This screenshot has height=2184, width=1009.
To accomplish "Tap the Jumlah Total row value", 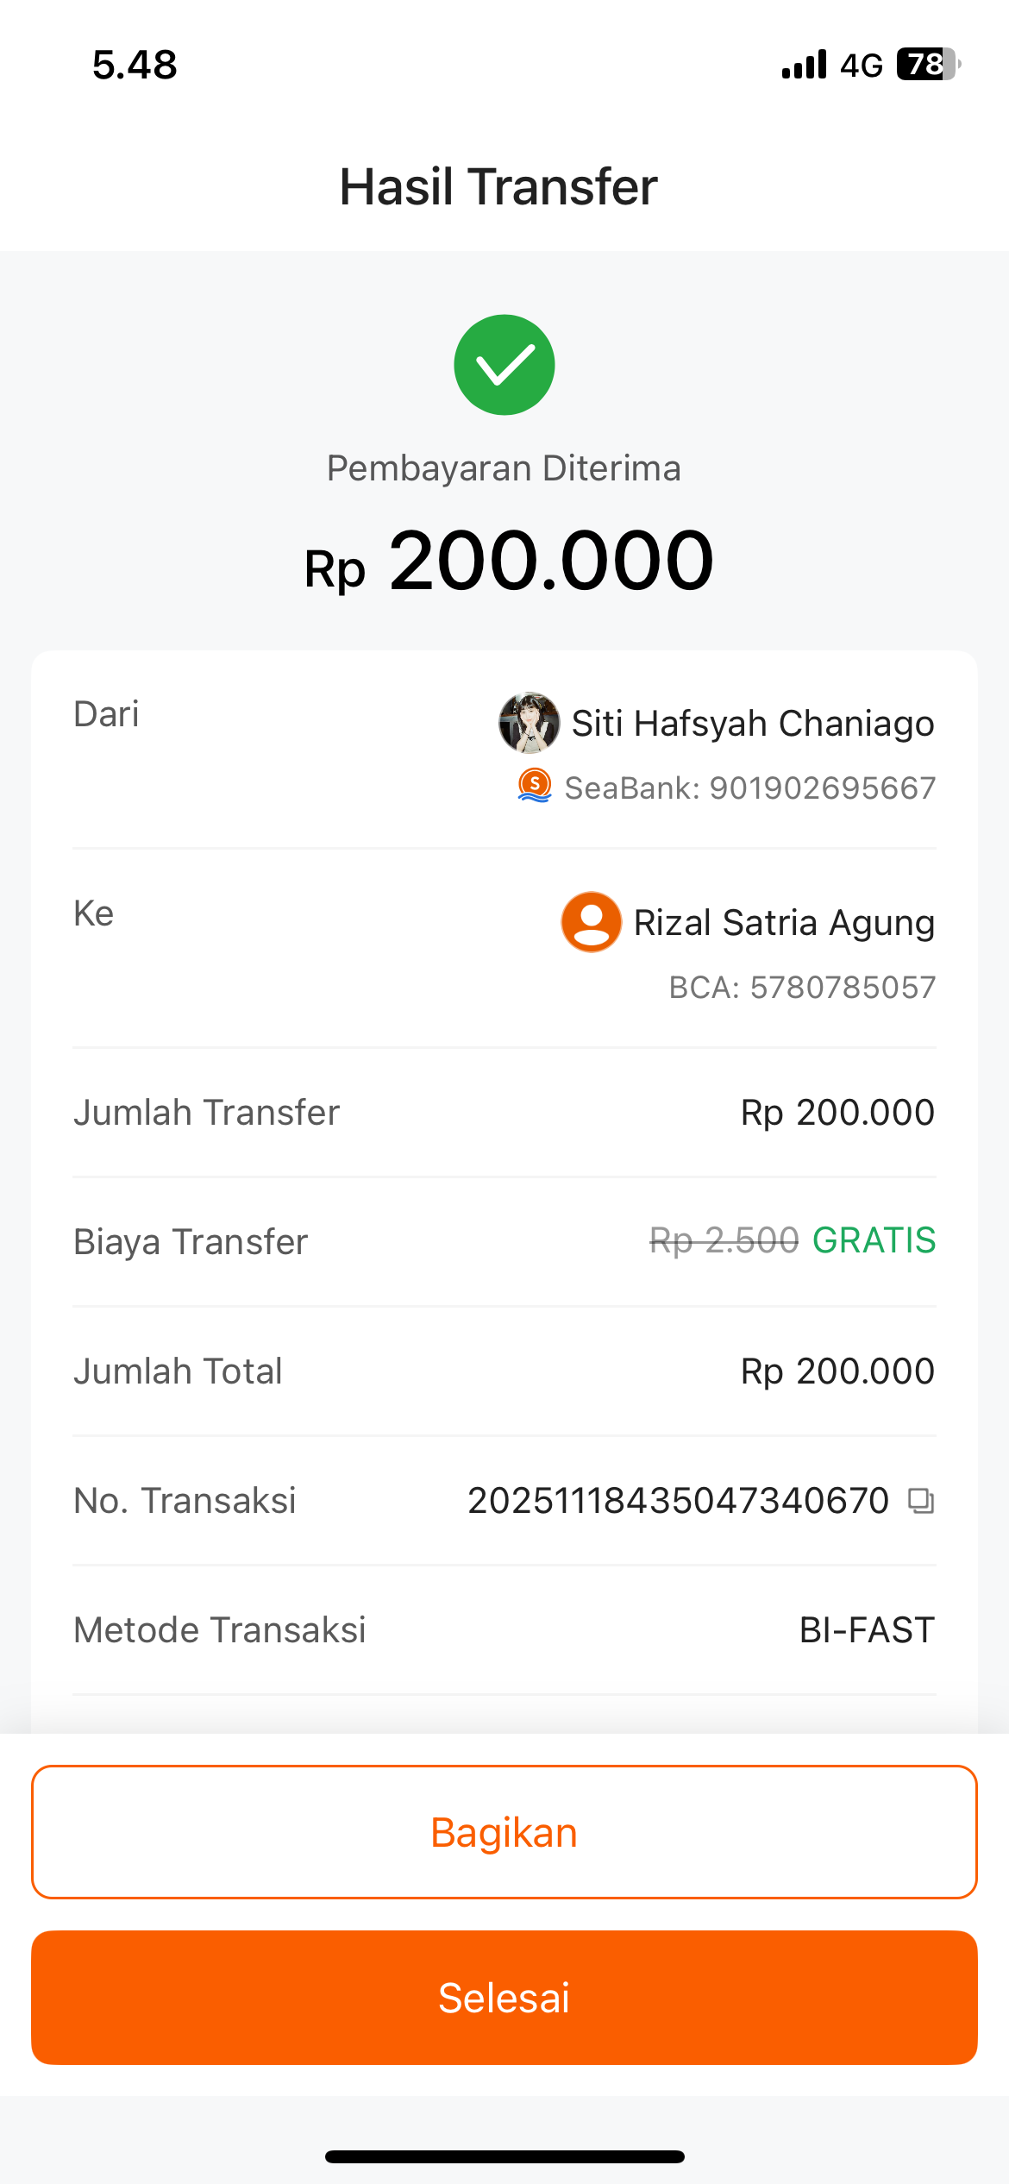I will (837, 1371).
